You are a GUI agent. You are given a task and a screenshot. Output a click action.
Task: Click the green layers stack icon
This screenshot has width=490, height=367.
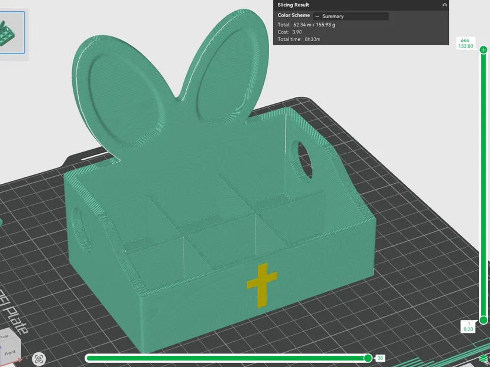click(484, 359)
